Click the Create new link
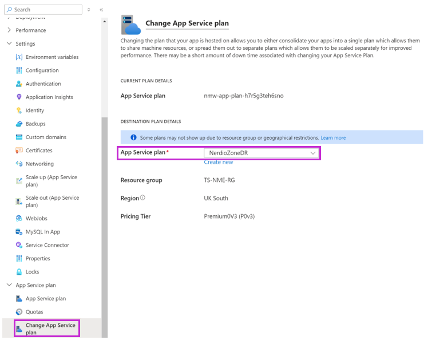The width and height of the screenshot is (428, 340). (218, 163)
